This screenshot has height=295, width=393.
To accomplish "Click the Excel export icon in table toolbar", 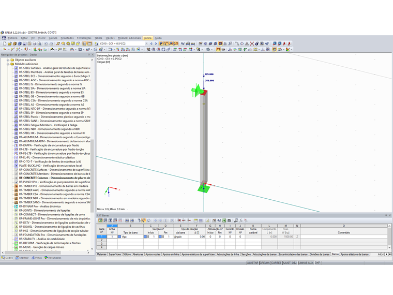I will [x=224, y=220].
